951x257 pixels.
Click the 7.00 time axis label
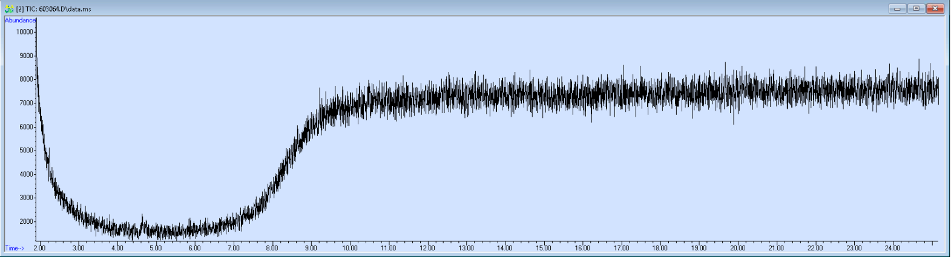233,248
